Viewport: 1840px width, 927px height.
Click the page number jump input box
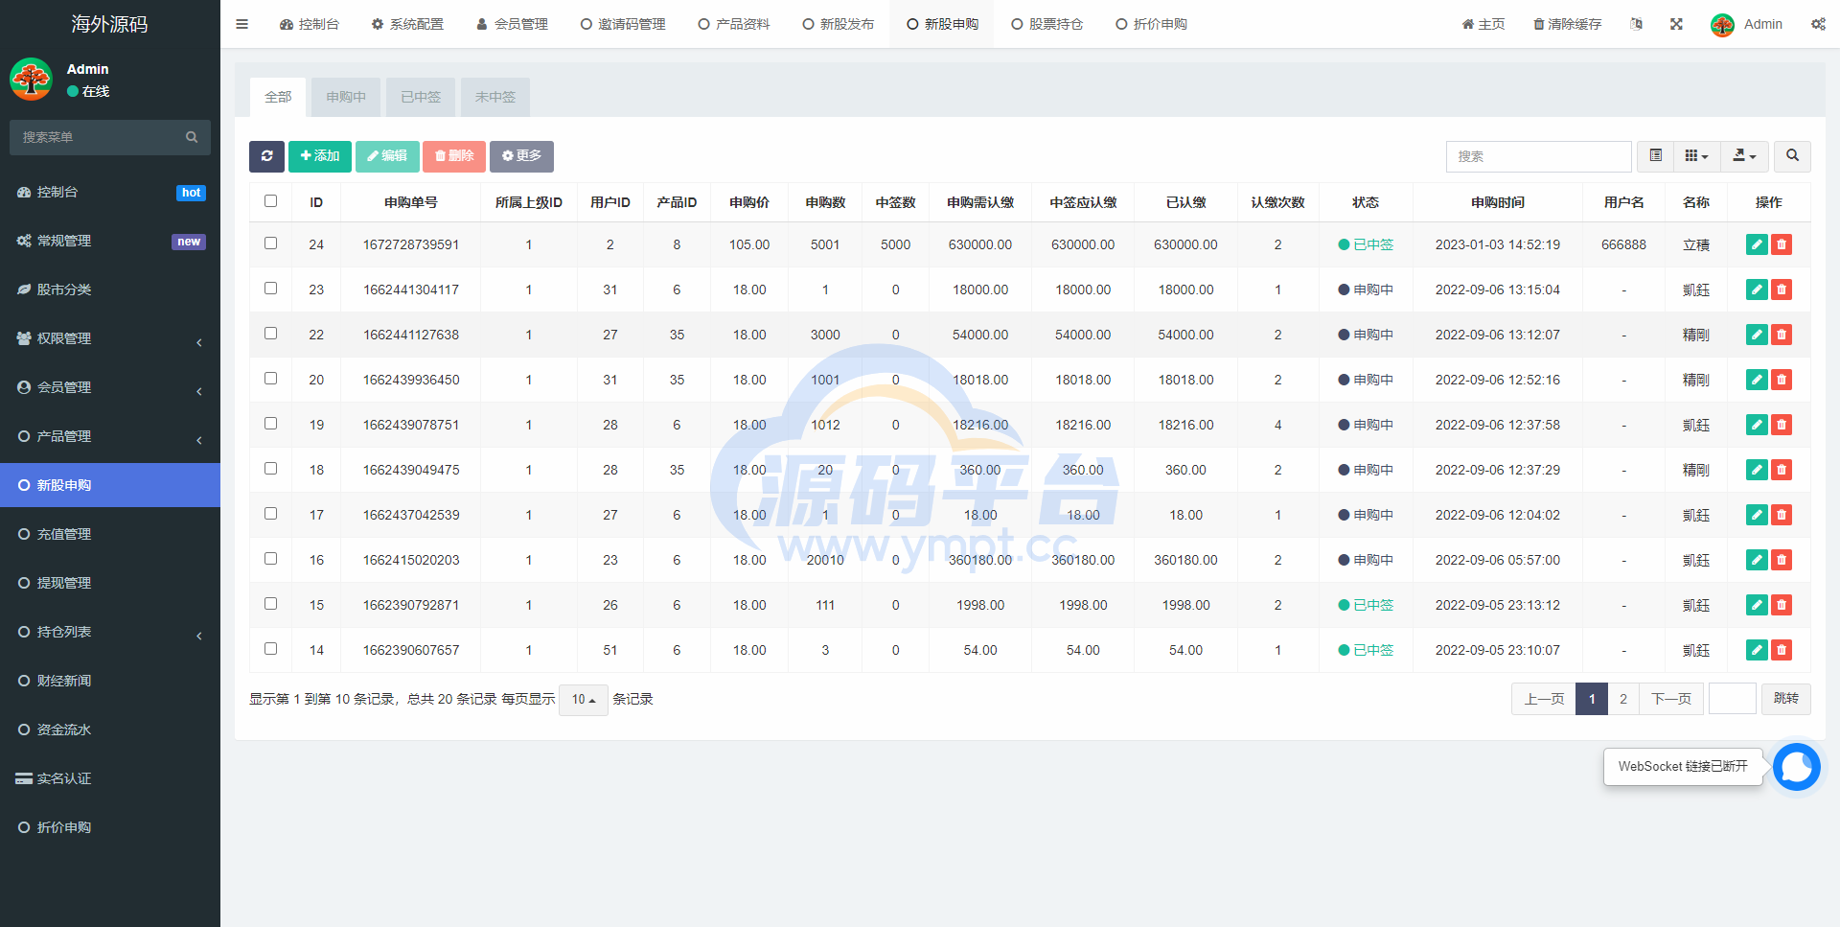tap(1733, 699)
